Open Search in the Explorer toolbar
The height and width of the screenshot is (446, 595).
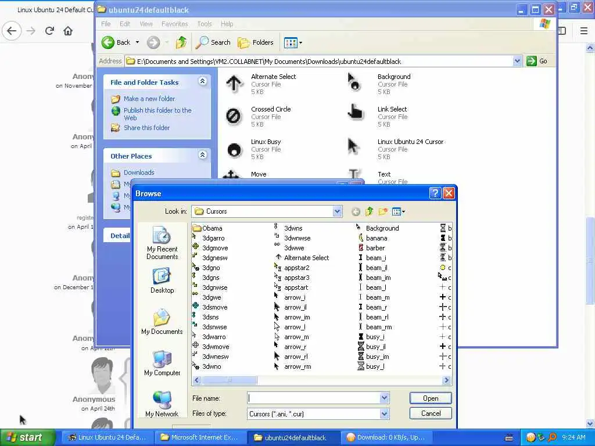tap(213, 42)
